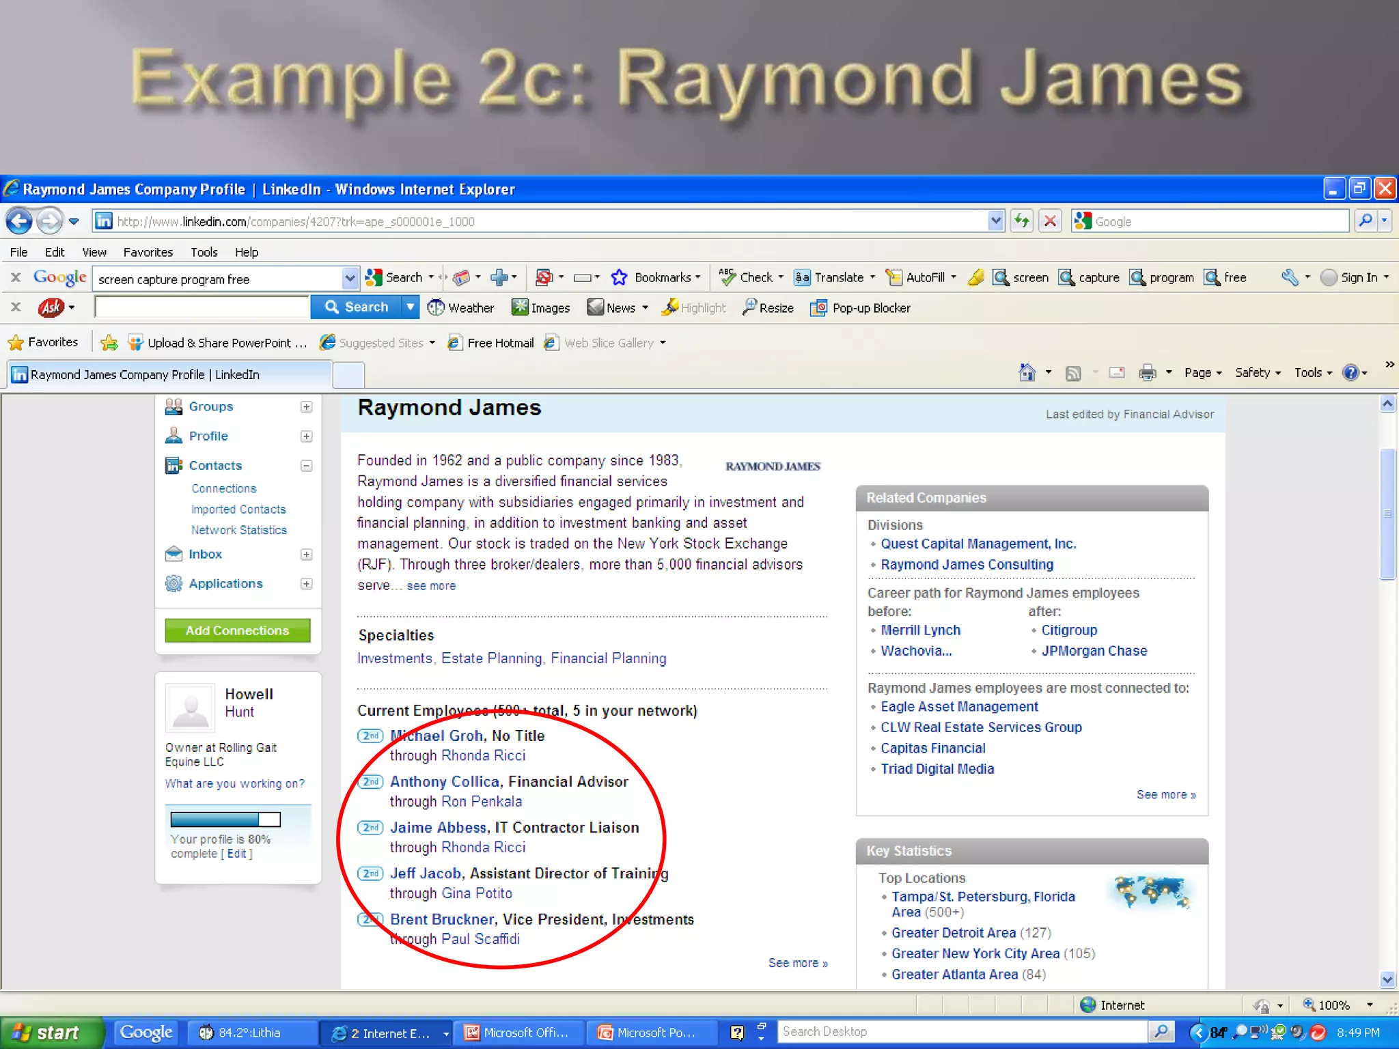Viewport: 1399px width, 1049px height.
Task: Click the Search Desktop input field
Action: pyautogui.click(x=963, y=1031)
